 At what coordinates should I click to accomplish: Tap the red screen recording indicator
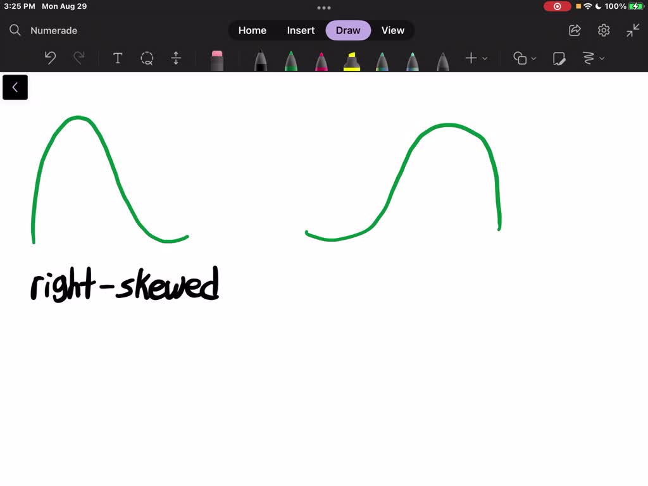point(557,6)
